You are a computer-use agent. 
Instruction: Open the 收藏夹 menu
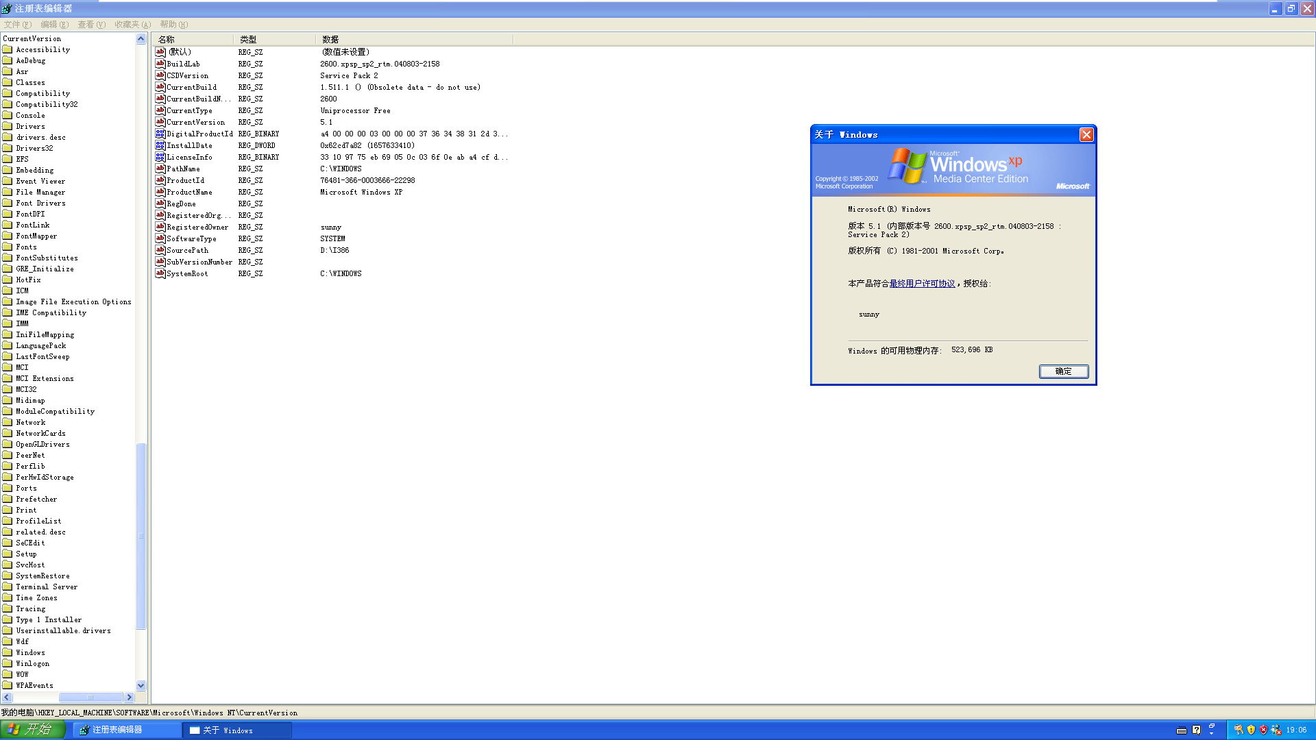(x=132, y=25)
